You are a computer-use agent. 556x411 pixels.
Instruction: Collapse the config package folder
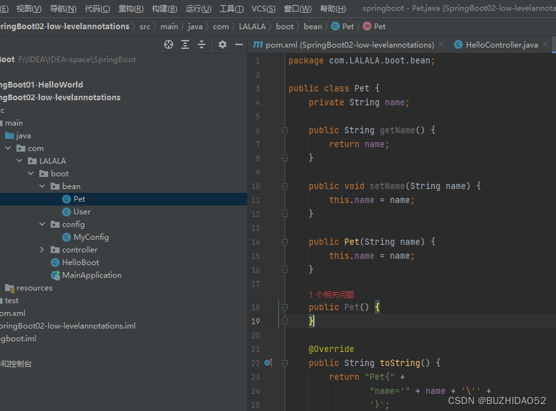42,224
